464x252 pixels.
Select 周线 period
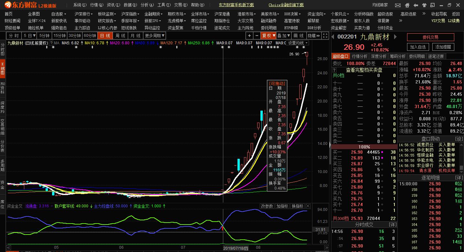click(x=120, y=36)
